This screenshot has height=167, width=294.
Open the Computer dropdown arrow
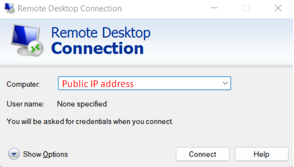(x=225, y=83)
